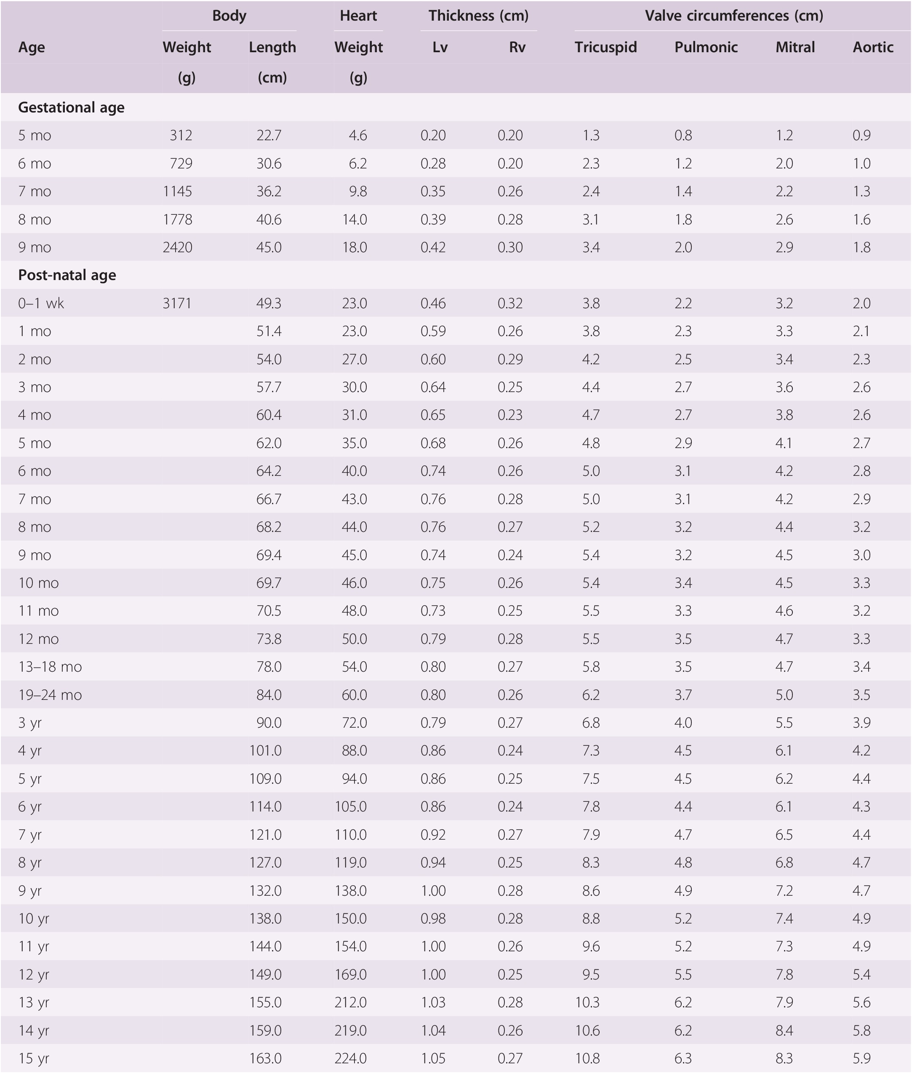Select the Gestational age section heading

tap(71, 107)
